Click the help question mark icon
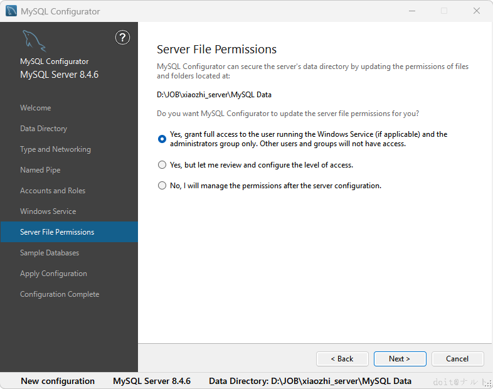 click(x=122, y=38)
